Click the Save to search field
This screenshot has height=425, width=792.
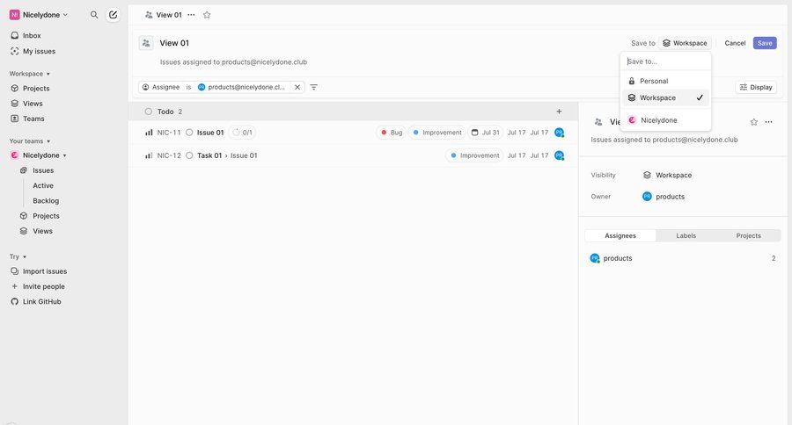tap(664, 61)
